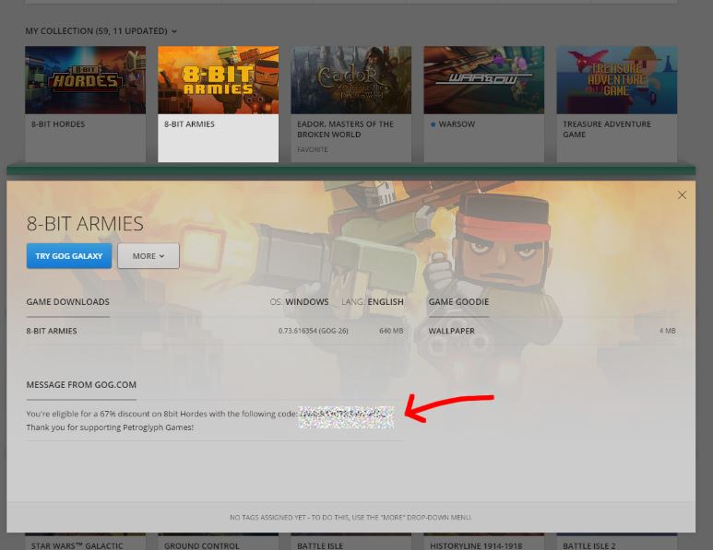The width and height of the screenshot is (713, 550).
Task: Click the 8-Bit Hordes title label
Action: pos(58,124)
